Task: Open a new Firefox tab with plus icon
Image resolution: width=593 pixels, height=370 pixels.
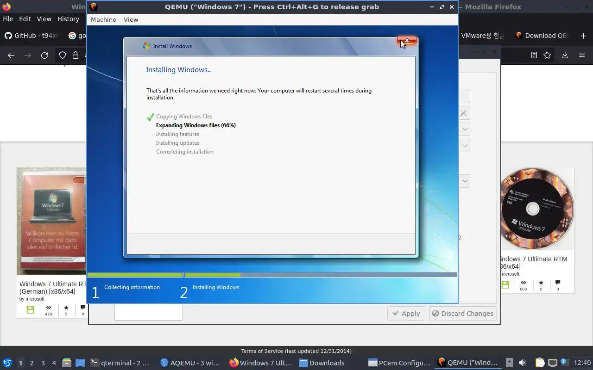Action: click(583, 36)
